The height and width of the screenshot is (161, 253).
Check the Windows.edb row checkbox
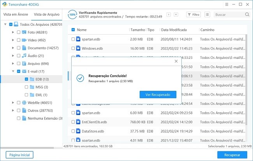(x=73, y=48)
